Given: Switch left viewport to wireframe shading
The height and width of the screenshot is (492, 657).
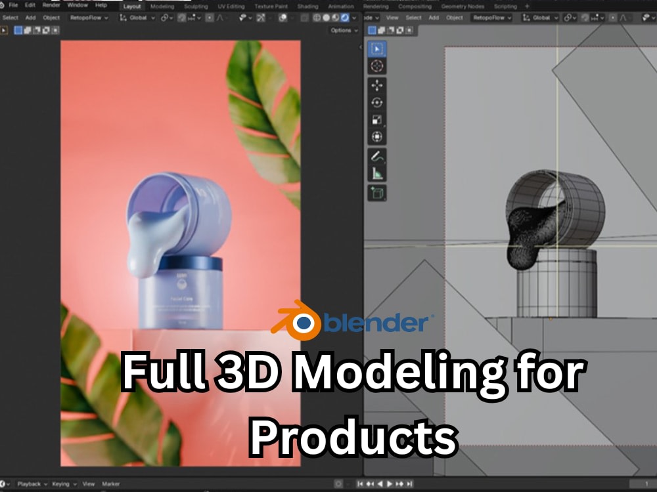Looking at the screenshot, I should click(317, 18).
